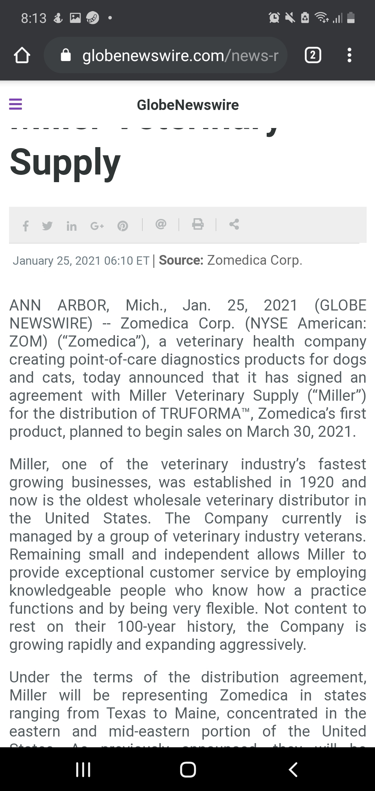Share article on Google Plus
The height and width of the screenshot is (791, 375).
[x=97, y=226]
